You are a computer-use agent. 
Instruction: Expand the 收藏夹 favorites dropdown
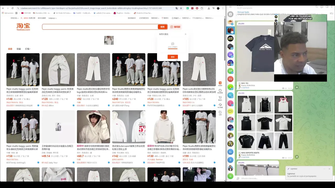tap(176, 18)
